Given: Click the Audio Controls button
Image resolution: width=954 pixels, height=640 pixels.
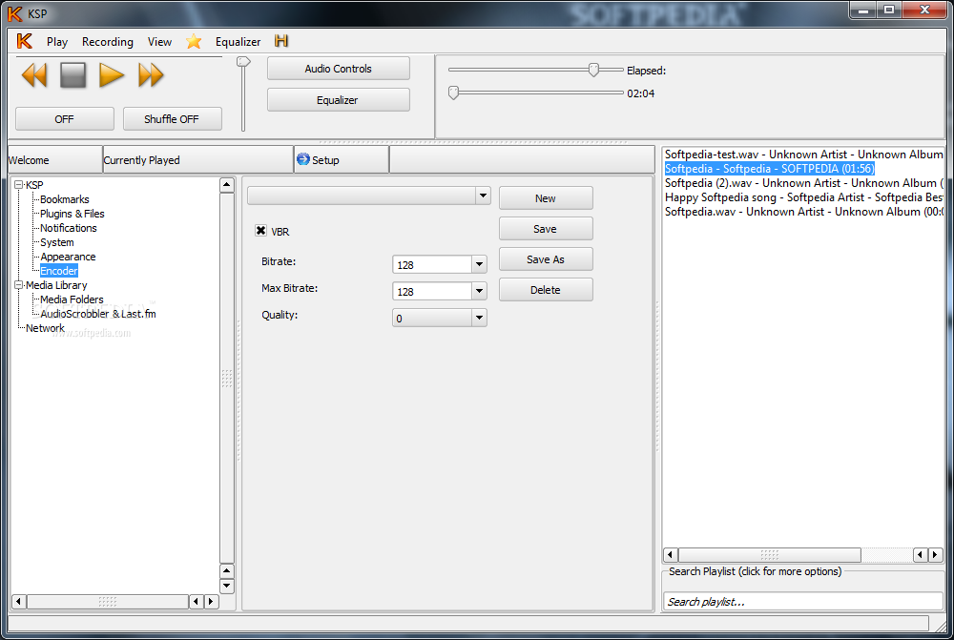Looking at the screenshot, I should (339, 69).
